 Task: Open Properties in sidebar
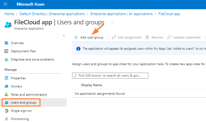click(18, 78)
